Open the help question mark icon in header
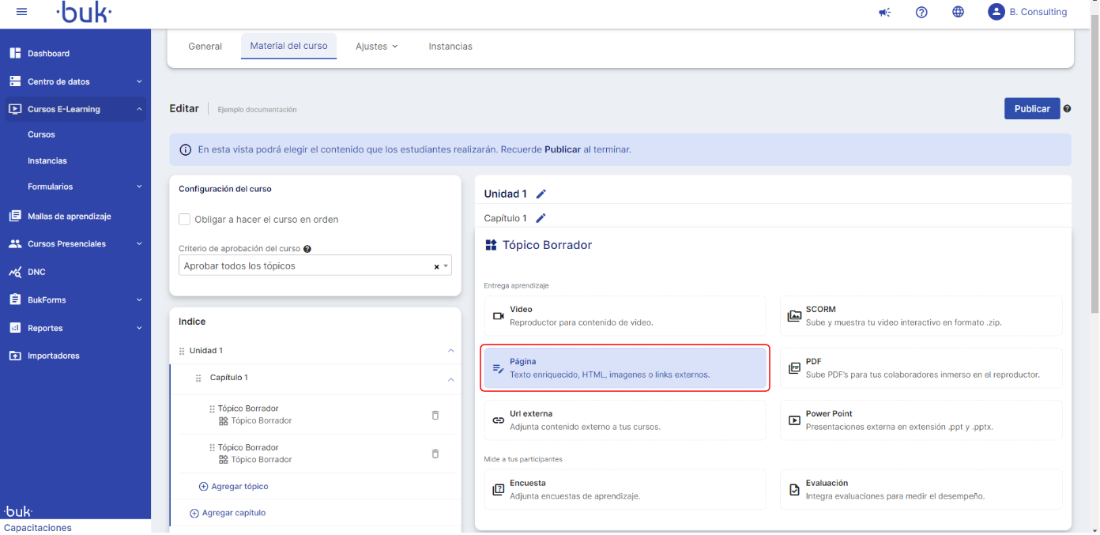This screenshot has width=1100, height=535. [921, 12]
